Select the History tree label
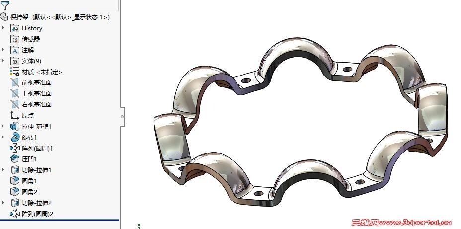The height and width of the screenshot is (229, 461). pos(32,28)
